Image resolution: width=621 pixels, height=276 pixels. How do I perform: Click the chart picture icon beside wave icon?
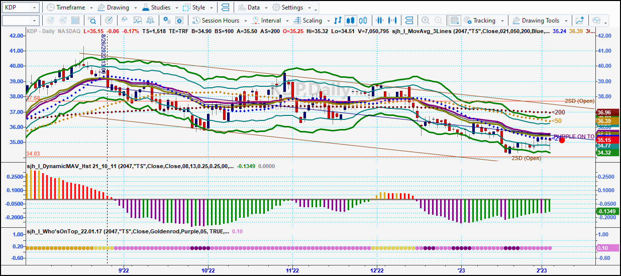pyautogui.click(x=138, y=21)
